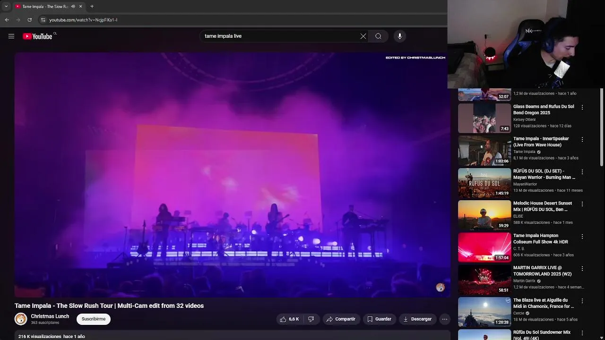Open browser tab list dropdown arrow
The image size is (605, 340).
click(6, 6)
